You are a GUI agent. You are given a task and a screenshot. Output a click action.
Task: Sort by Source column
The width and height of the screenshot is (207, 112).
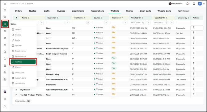101,18
